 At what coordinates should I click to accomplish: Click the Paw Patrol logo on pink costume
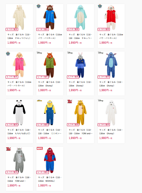(x=8, y=54)
